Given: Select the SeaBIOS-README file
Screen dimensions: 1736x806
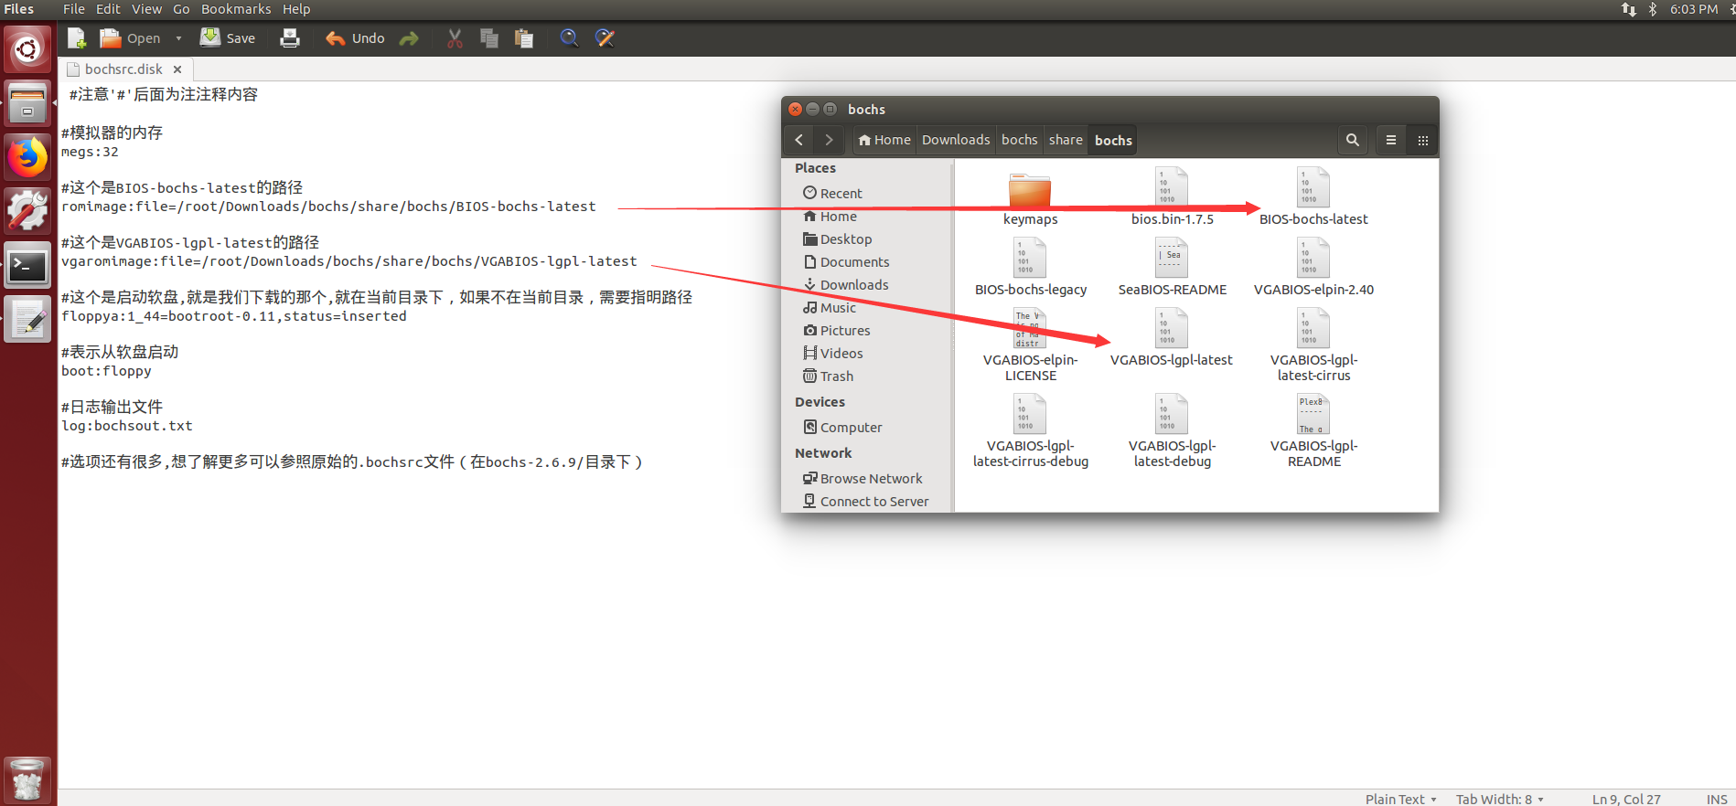Looking at the screenshot, I should tap(1172, 268).
